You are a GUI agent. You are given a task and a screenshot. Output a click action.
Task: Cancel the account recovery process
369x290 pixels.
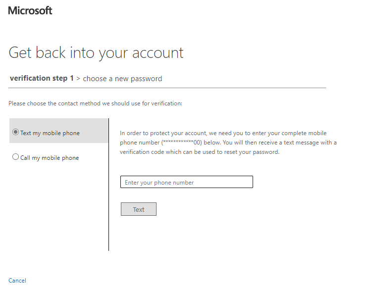click(x=17, y=281)
